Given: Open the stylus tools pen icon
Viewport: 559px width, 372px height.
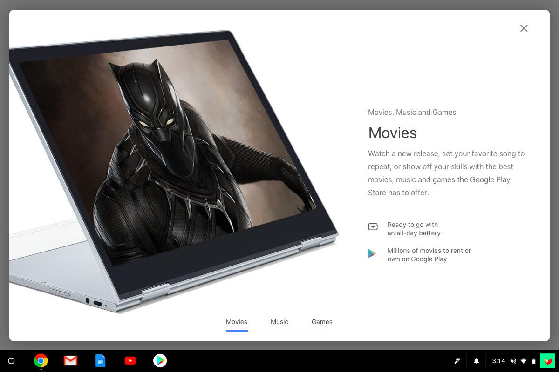Looking at the screenshot, I should [457, 361].
